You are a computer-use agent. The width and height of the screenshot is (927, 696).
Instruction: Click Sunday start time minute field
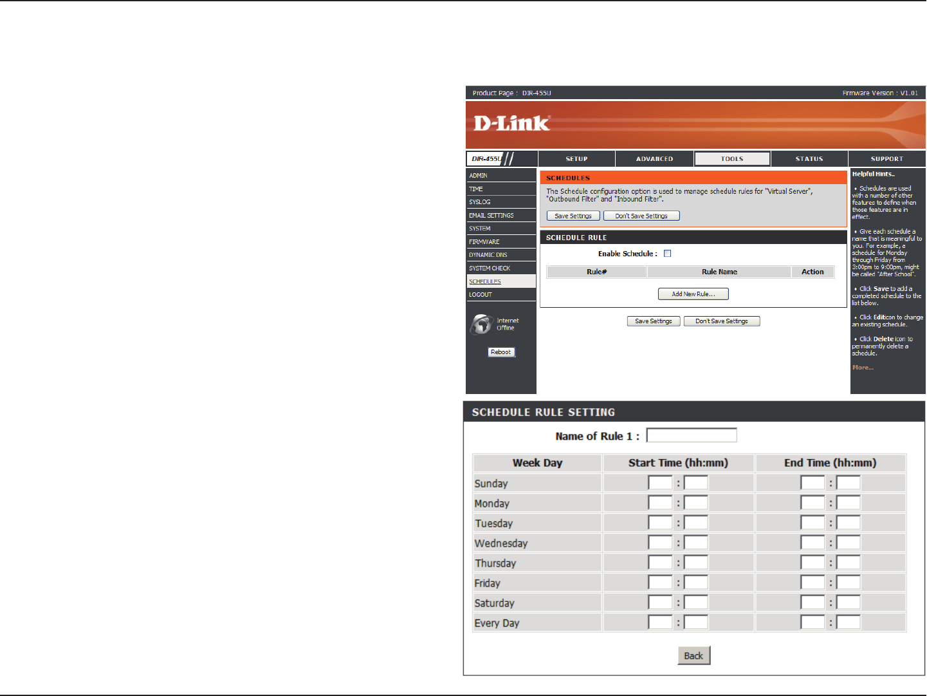696,483
